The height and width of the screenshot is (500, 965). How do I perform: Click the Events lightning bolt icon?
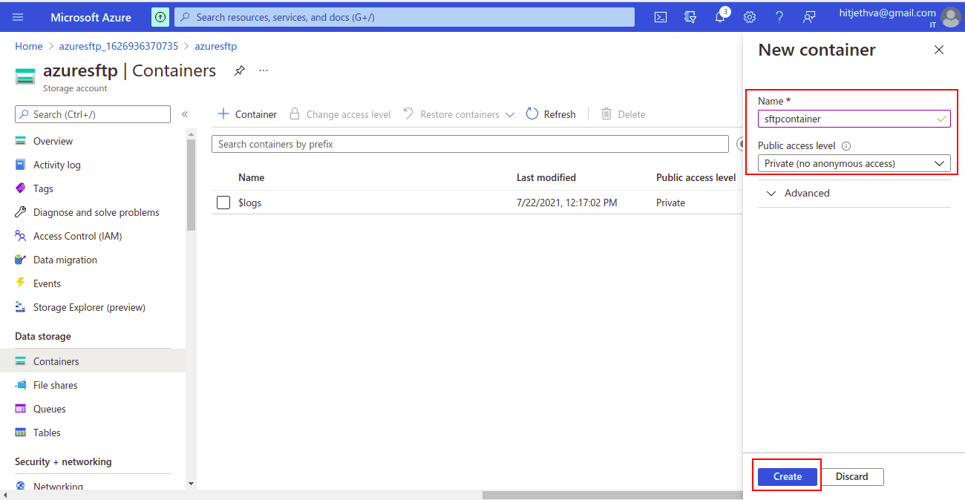click(21, 283)
